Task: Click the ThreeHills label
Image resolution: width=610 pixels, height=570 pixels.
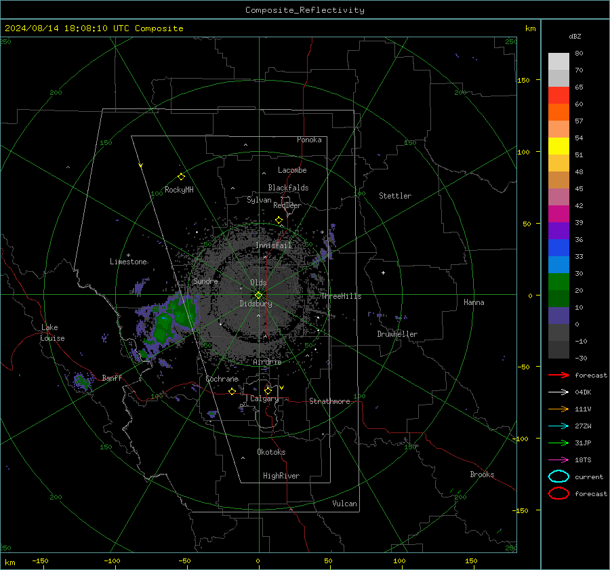Action: pos(341,296)
